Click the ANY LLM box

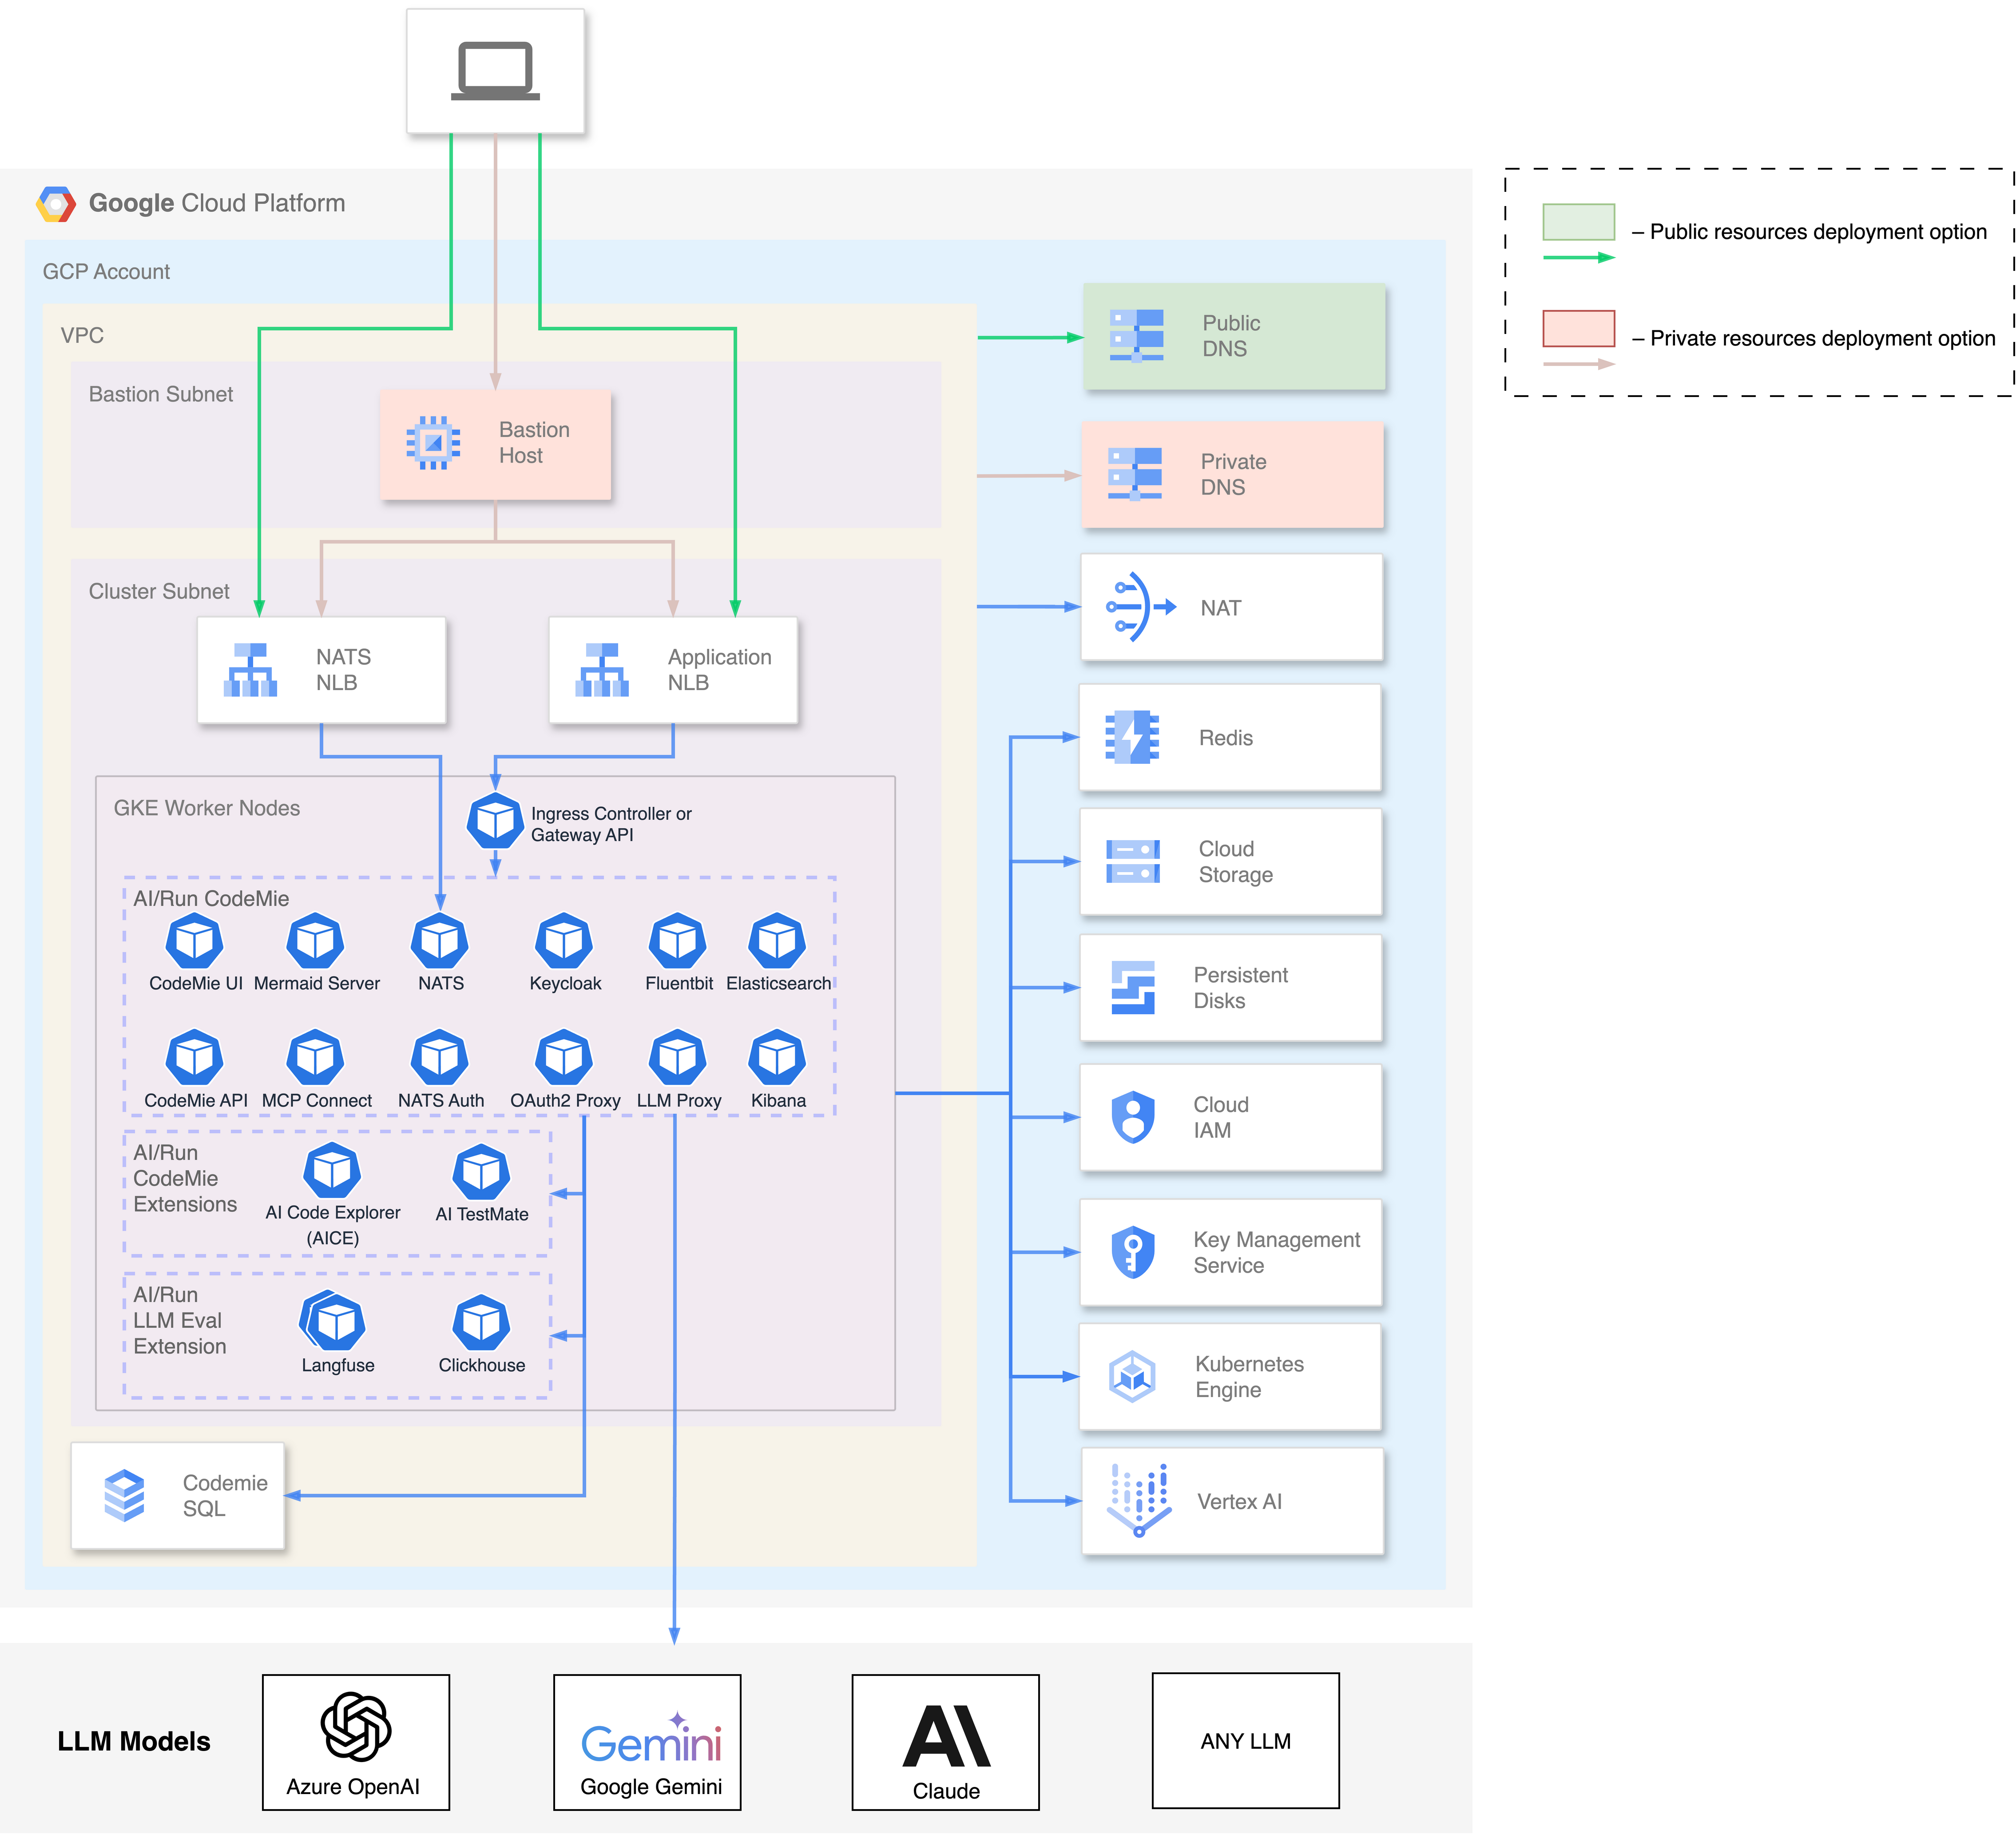pos(1246,1741)
